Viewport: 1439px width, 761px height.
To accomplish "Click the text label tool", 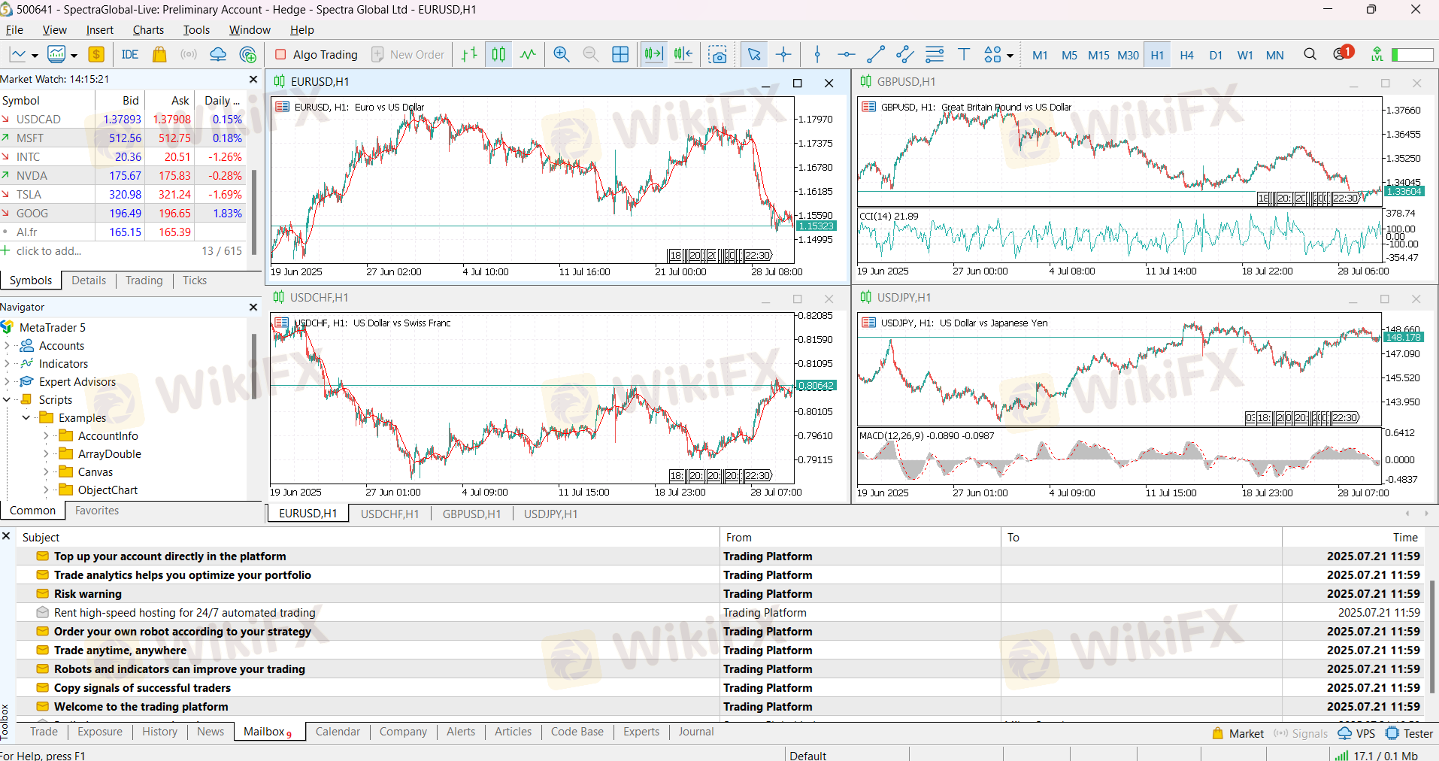I will (963, 54).
